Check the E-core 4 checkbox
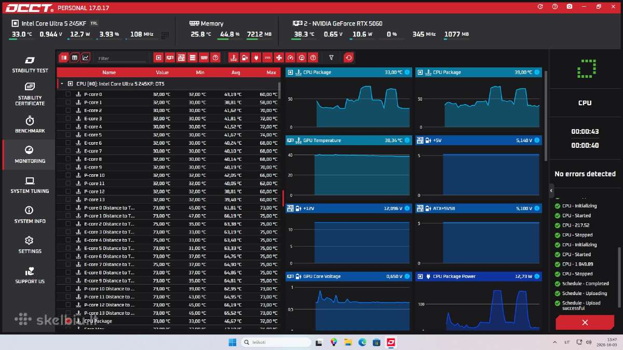 tap(68, 127)
